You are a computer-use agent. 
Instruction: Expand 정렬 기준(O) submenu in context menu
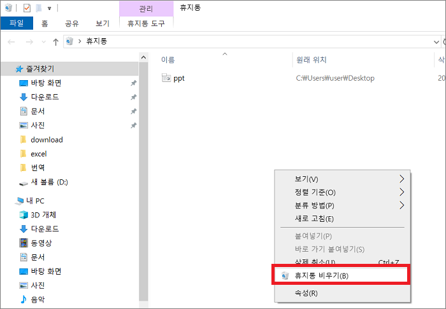tap(342, 193)
